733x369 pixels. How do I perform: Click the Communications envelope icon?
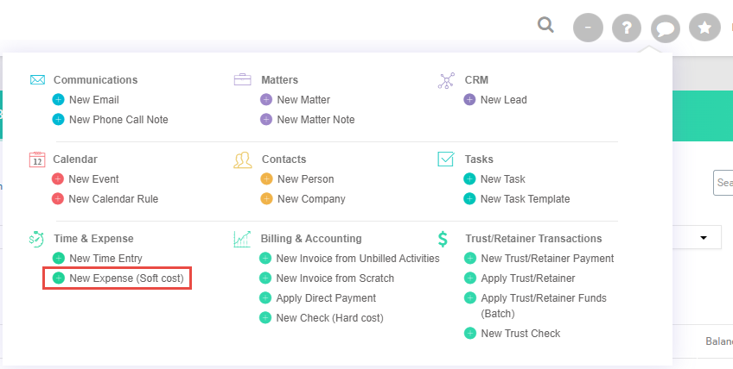(x=37, y=80)
